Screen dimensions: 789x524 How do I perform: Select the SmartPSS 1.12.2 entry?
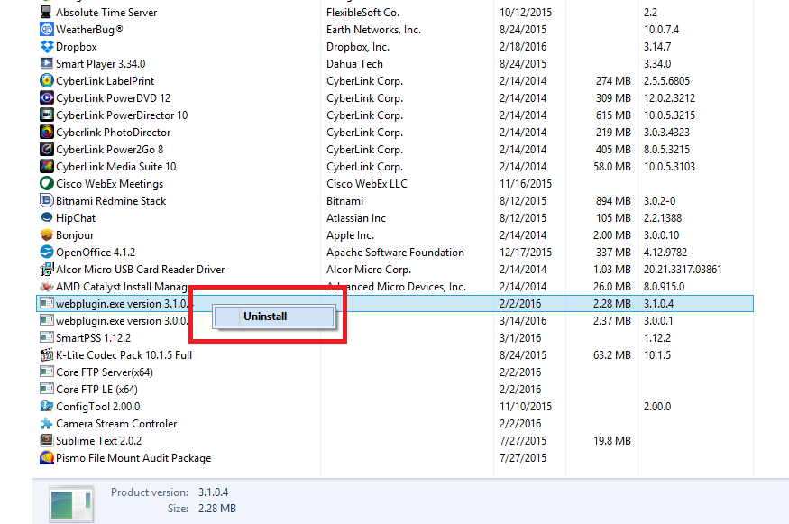coord(93,337)
